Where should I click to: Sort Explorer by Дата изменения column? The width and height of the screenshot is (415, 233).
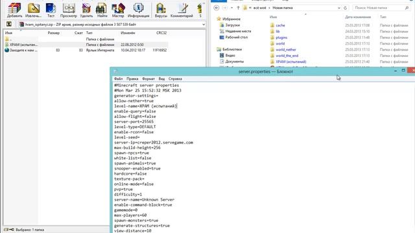click(x=358, y=17)
